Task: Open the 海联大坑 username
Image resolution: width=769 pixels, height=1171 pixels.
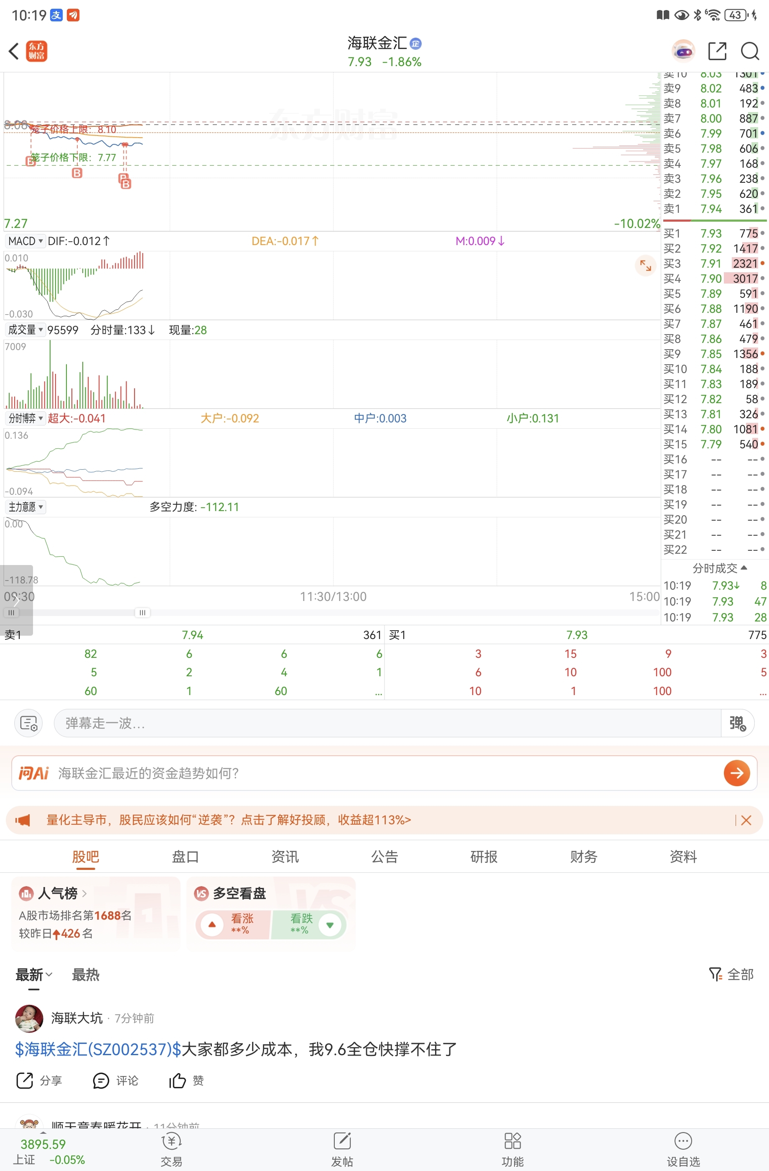Action: click(x=77, y=1018)
